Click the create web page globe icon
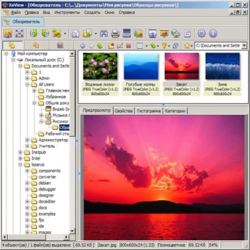The height and width of the screenshot is (250, 250). pyautogui.click(x=176, y=33)
